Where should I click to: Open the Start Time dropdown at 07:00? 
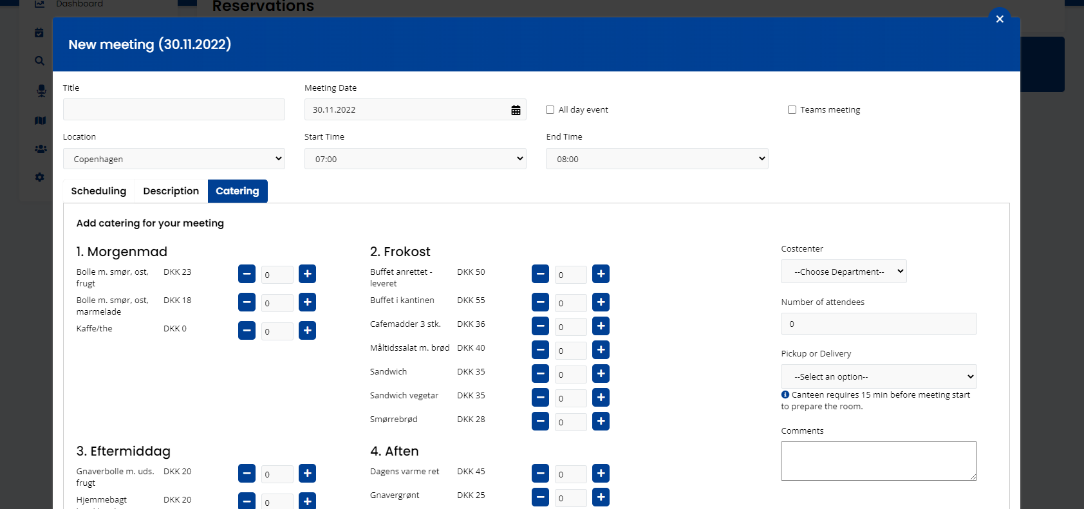(x=415, y=159)
